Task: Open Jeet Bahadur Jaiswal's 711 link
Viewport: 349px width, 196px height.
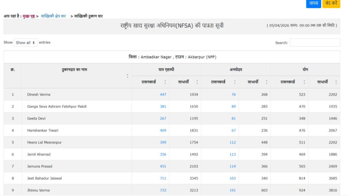Action: (x=163, y=178)
